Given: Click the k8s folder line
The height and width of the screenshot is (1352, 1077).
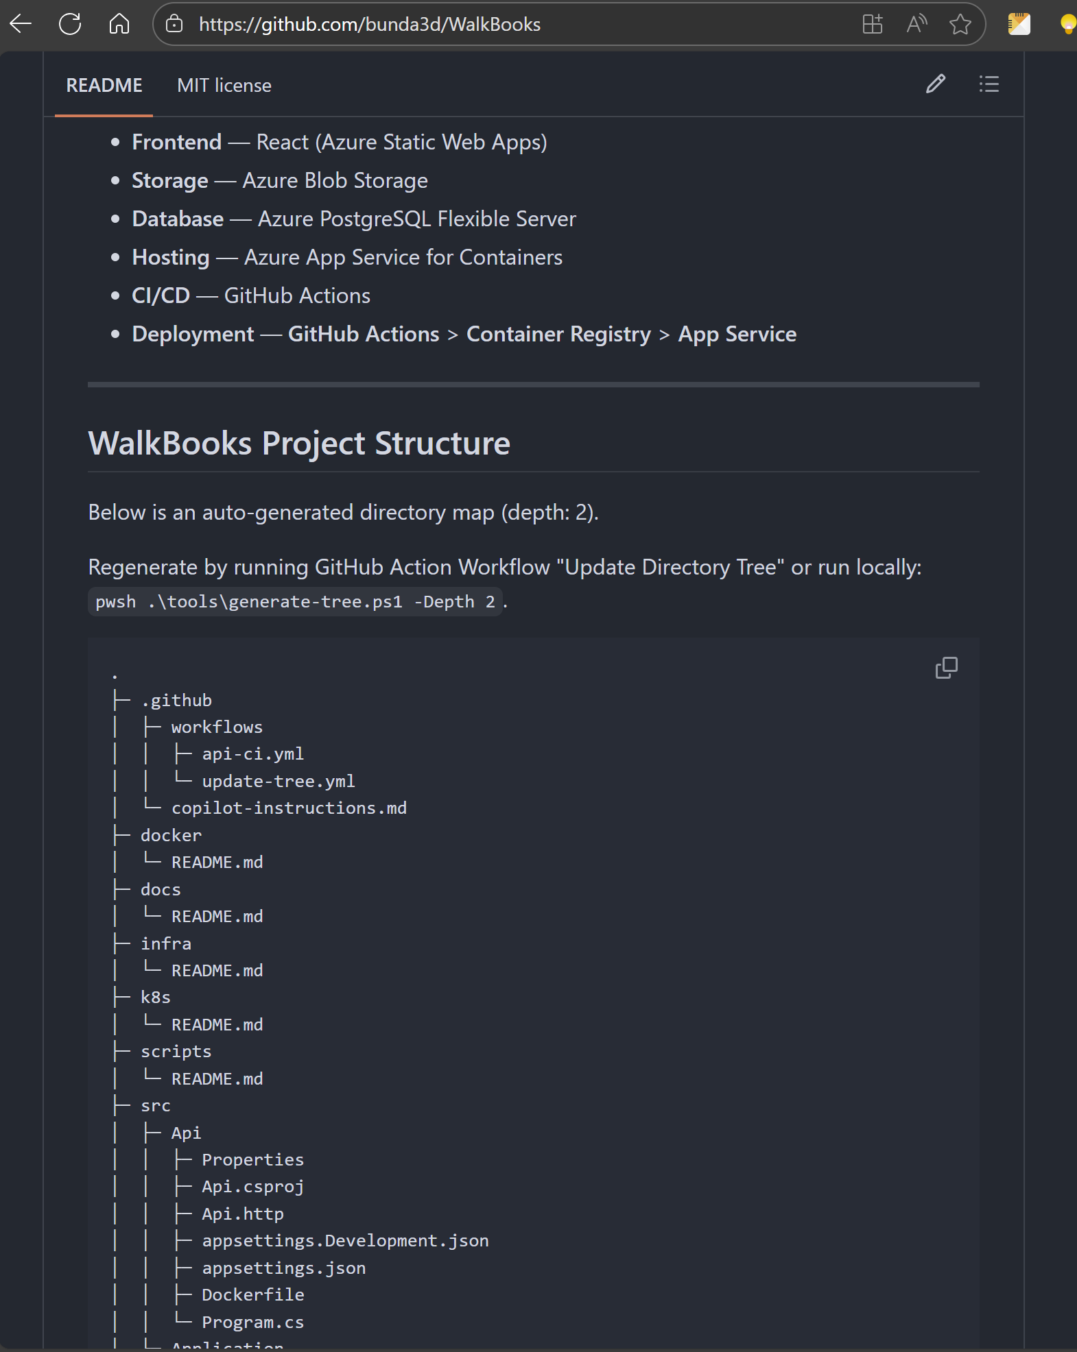Looking at the screenshot, I should tap(156, 997).
